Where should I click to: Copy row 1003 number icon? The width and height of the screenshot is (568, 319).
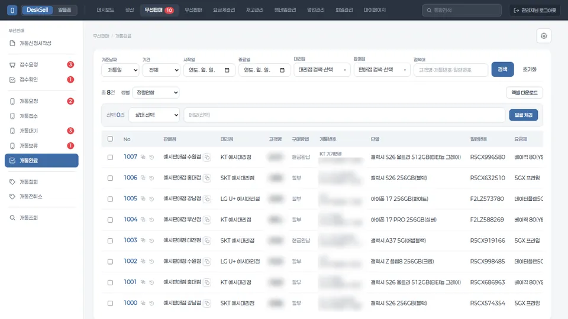point(143,240)
